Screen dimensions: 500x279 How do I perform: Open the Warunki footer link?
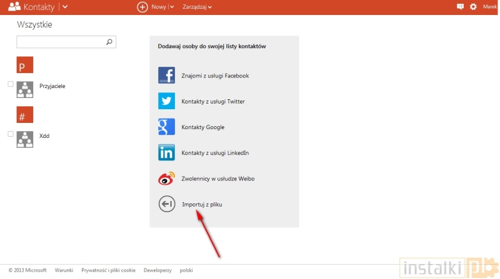click(64, 270)
